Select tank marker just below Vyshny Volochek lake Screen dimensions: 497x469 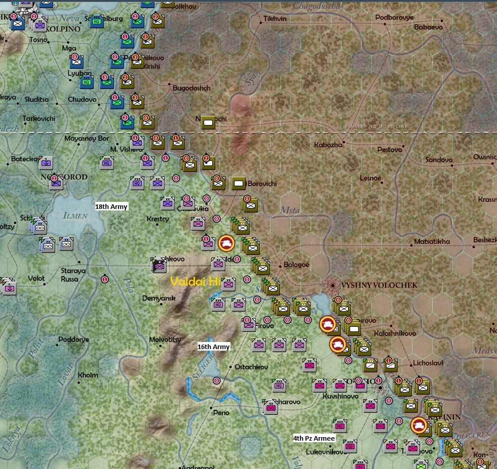[328, 324]
